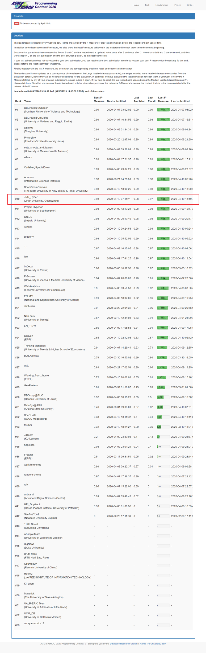
Task: Click timestamp 2020-04-10 07:11:11
Action: pyautogui.click(x=119, y=199)
